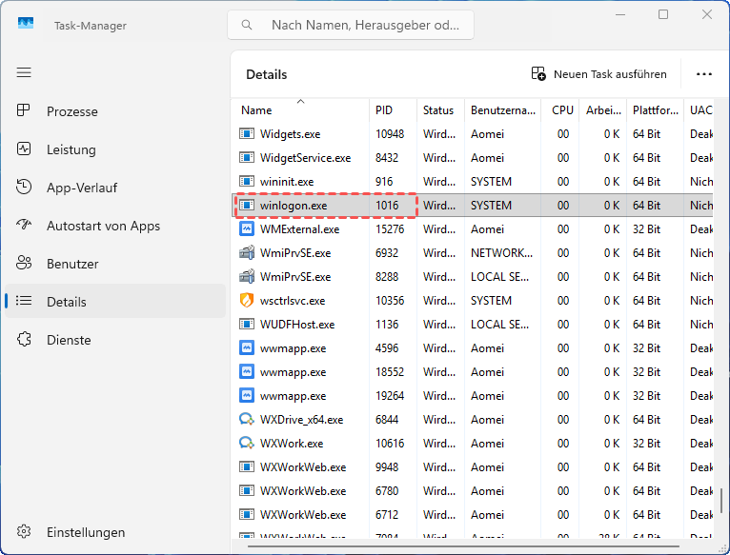The width and height of the screenshot is (730, 555).
Task: Click the Leistung performance icon
Action: pos(25,149)
